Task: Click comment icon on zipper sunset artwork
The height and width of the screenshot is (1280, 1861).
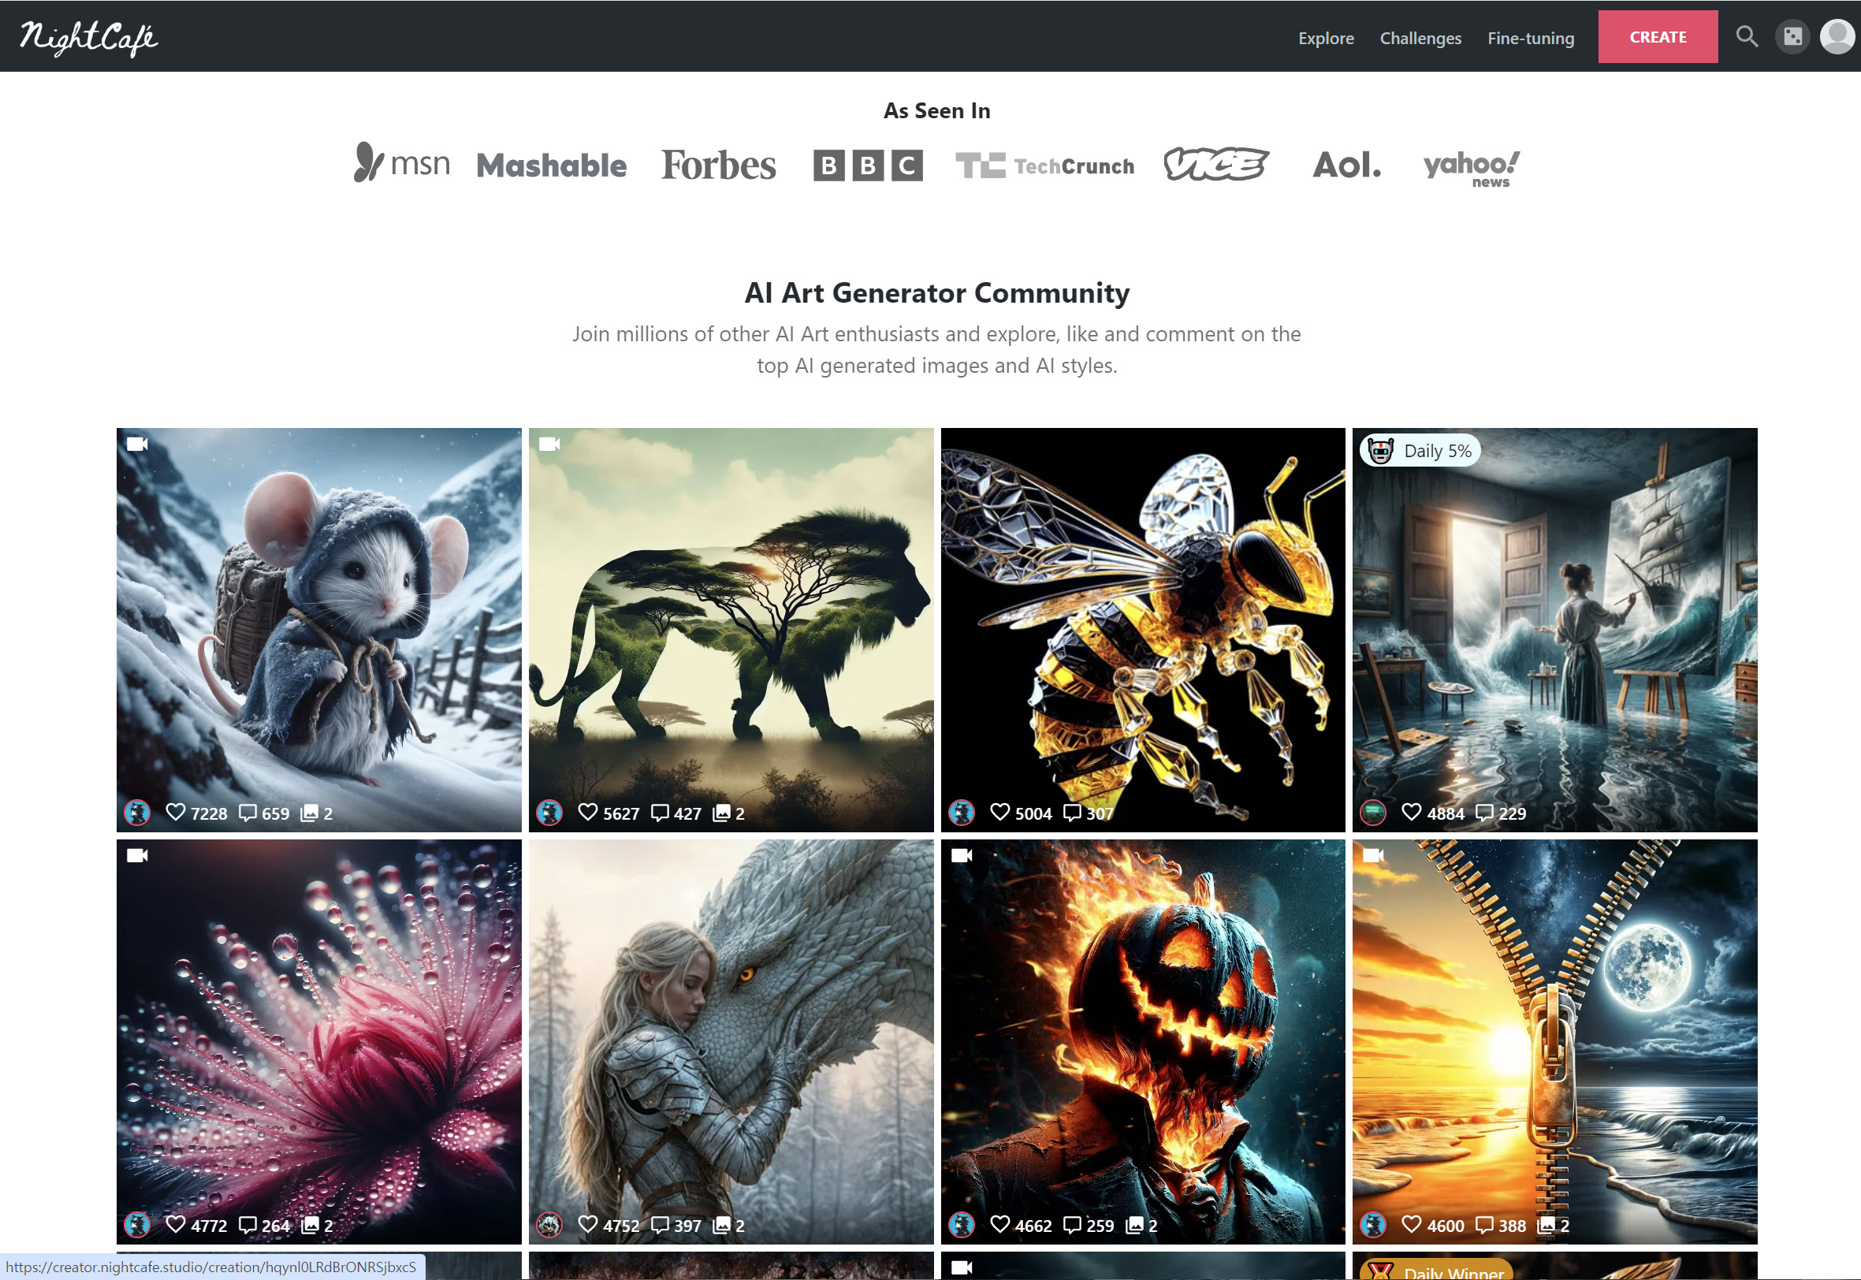Action: [1484, 1225]
